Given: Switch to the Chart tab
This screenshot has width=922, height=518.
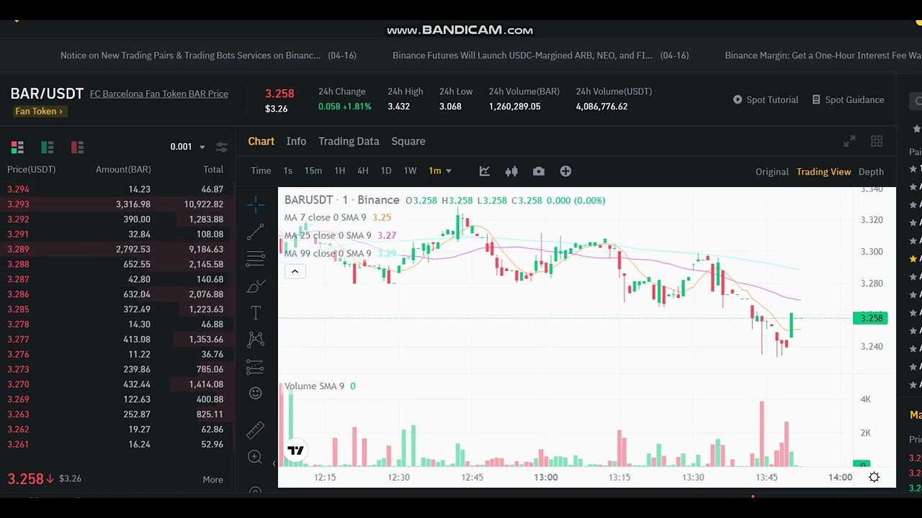Looking at the screenshot, I should click(x=261, y=142).
